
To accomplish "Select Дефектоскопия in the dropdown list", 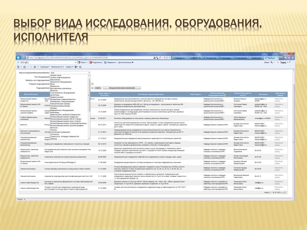I will click(57, 97).
